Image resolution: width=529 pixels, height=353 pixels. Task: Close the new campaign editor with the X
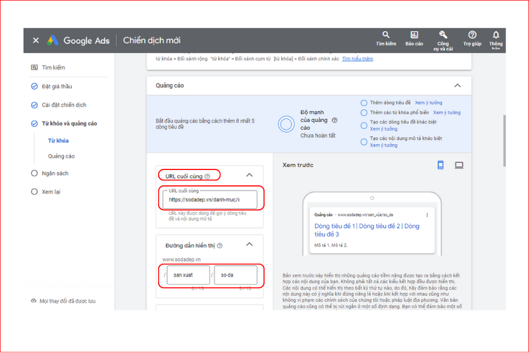pyautogui.click(x=36, y=41)
